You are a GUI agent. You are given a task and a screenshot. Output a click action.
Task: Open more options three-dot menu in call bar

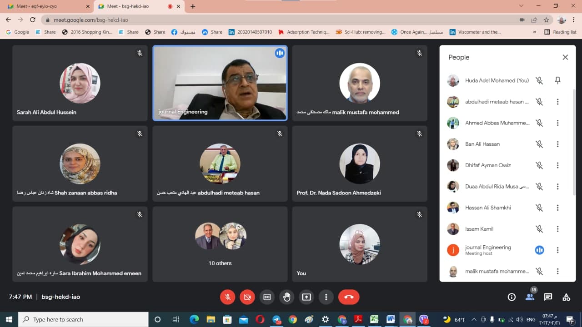pyautogui.click(x=326, y=297)
